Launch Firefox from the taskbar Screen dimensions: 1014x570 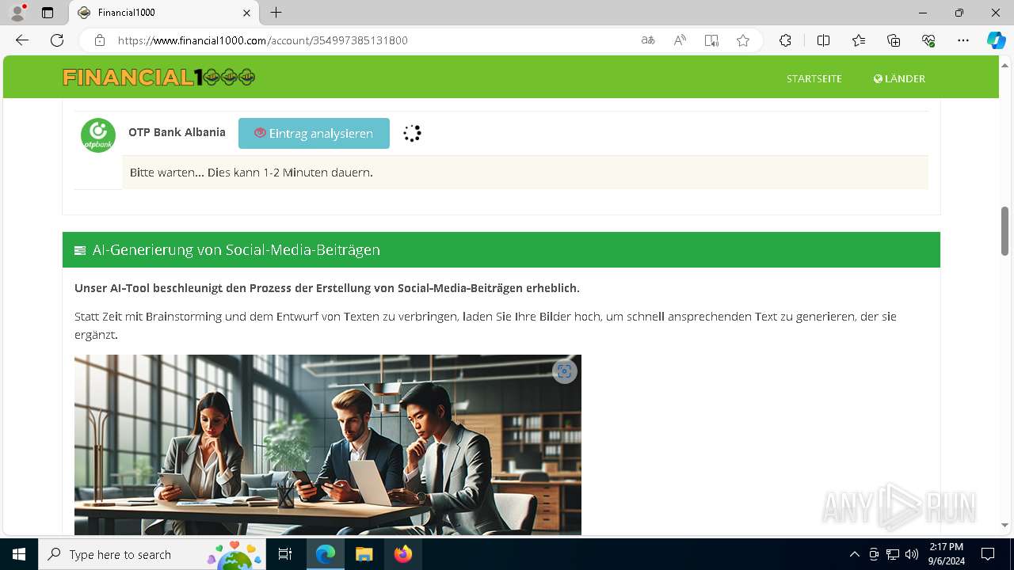tap(402, 554)
